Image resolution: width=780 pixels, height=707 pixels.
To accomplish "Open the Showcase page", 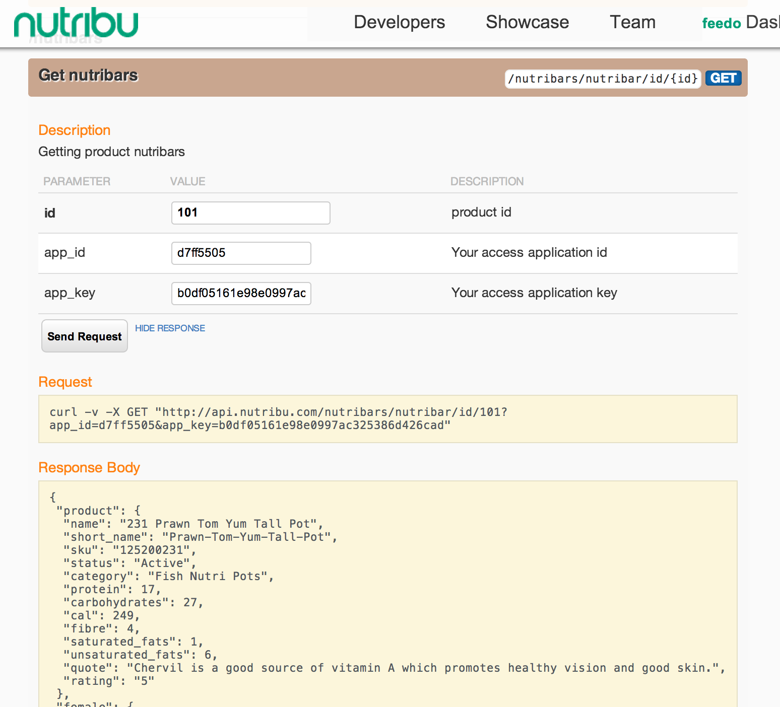I will tap(527, 22).
